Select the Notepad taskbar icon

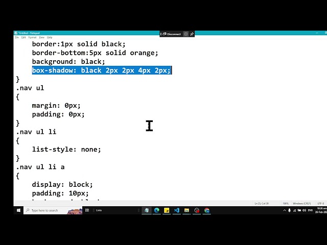(147, 210)
